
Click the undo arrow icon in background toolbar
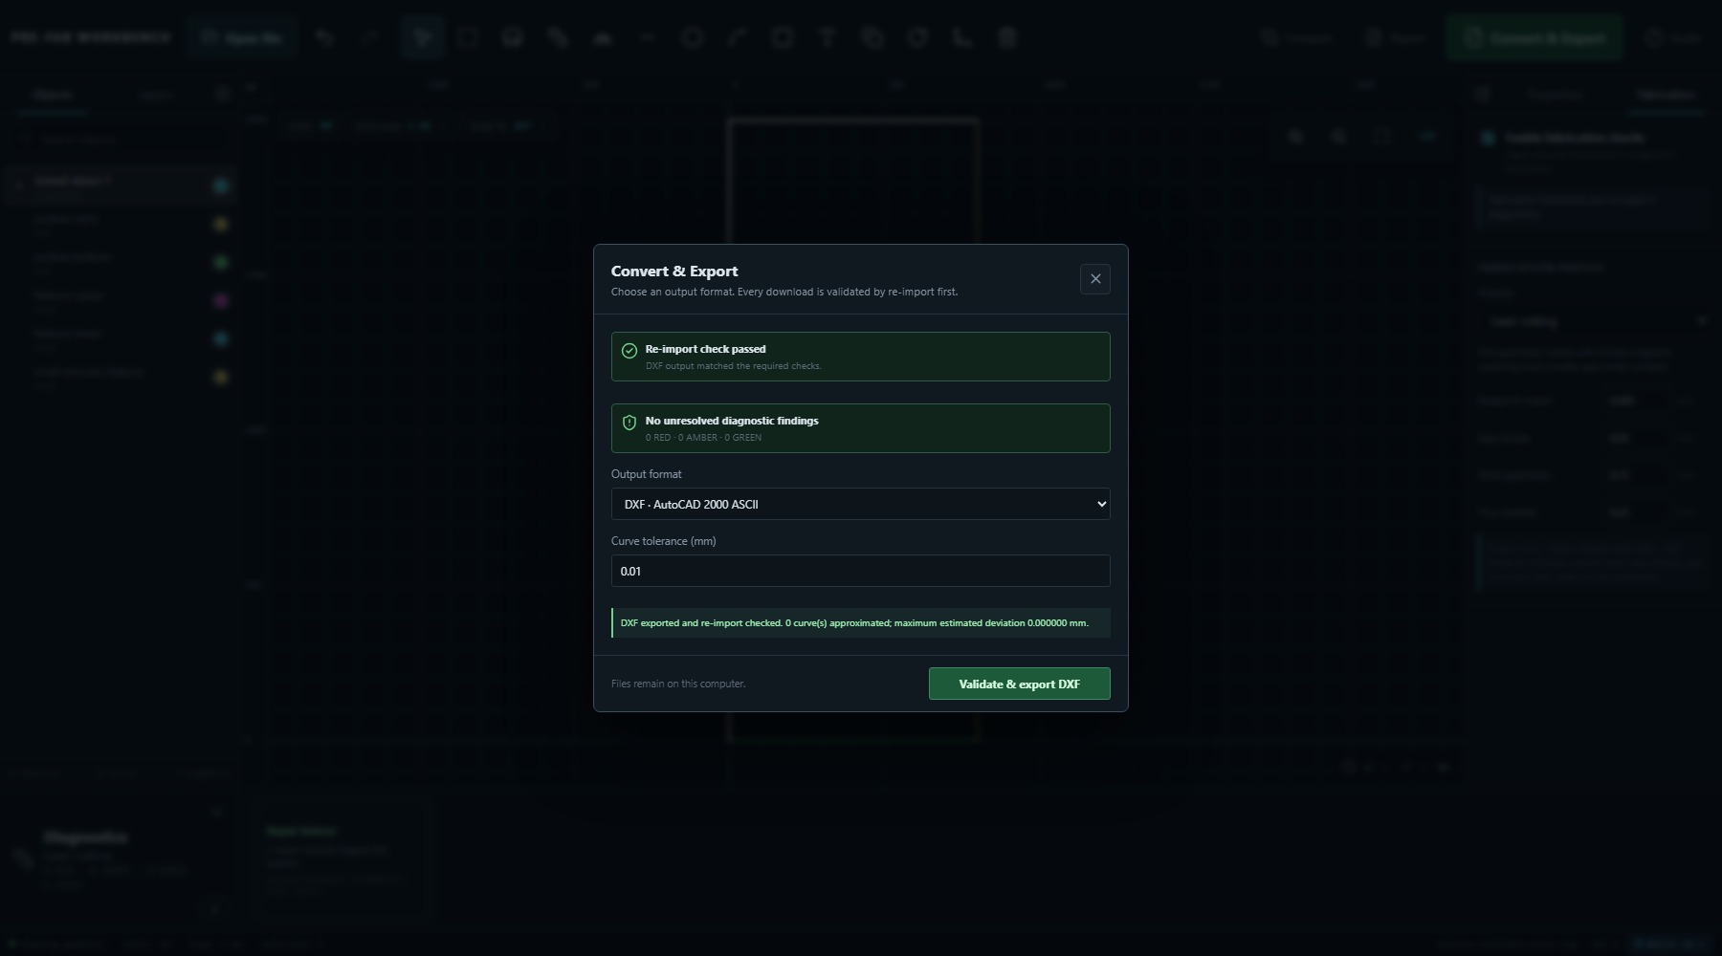click(x=325, y=38)
